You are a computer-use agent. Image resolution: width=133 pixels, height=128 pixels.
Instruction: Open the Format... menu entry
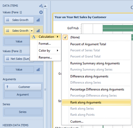point(45,44)
